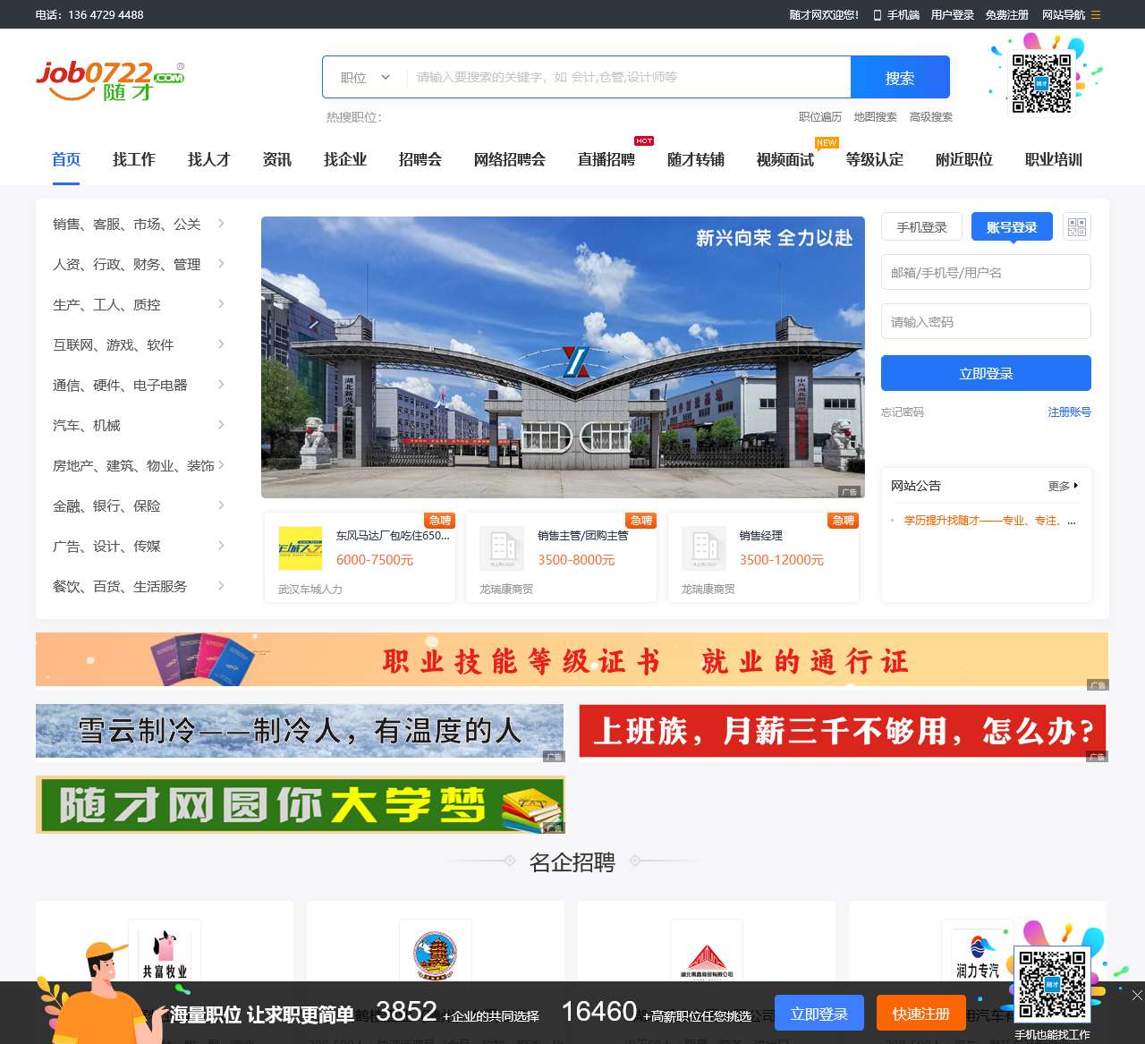Screen dimensions: 1145x1044
Task: Open the 共富牧业 company logo
Action: pyautogui.click(x=165, y=955)
